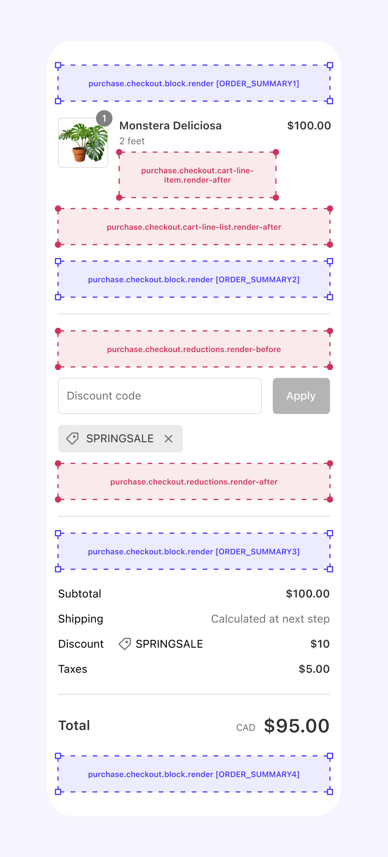Click the cart-line-list render-after target
388x857 pixels.
point(194,227)
